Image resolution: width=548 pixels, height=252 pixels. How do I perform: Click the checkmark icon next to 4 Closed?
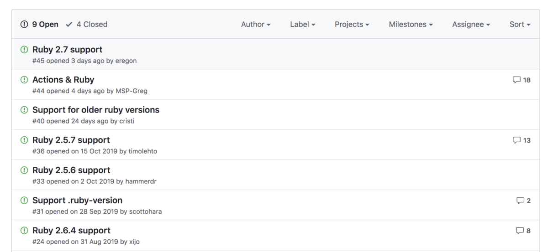69,24
